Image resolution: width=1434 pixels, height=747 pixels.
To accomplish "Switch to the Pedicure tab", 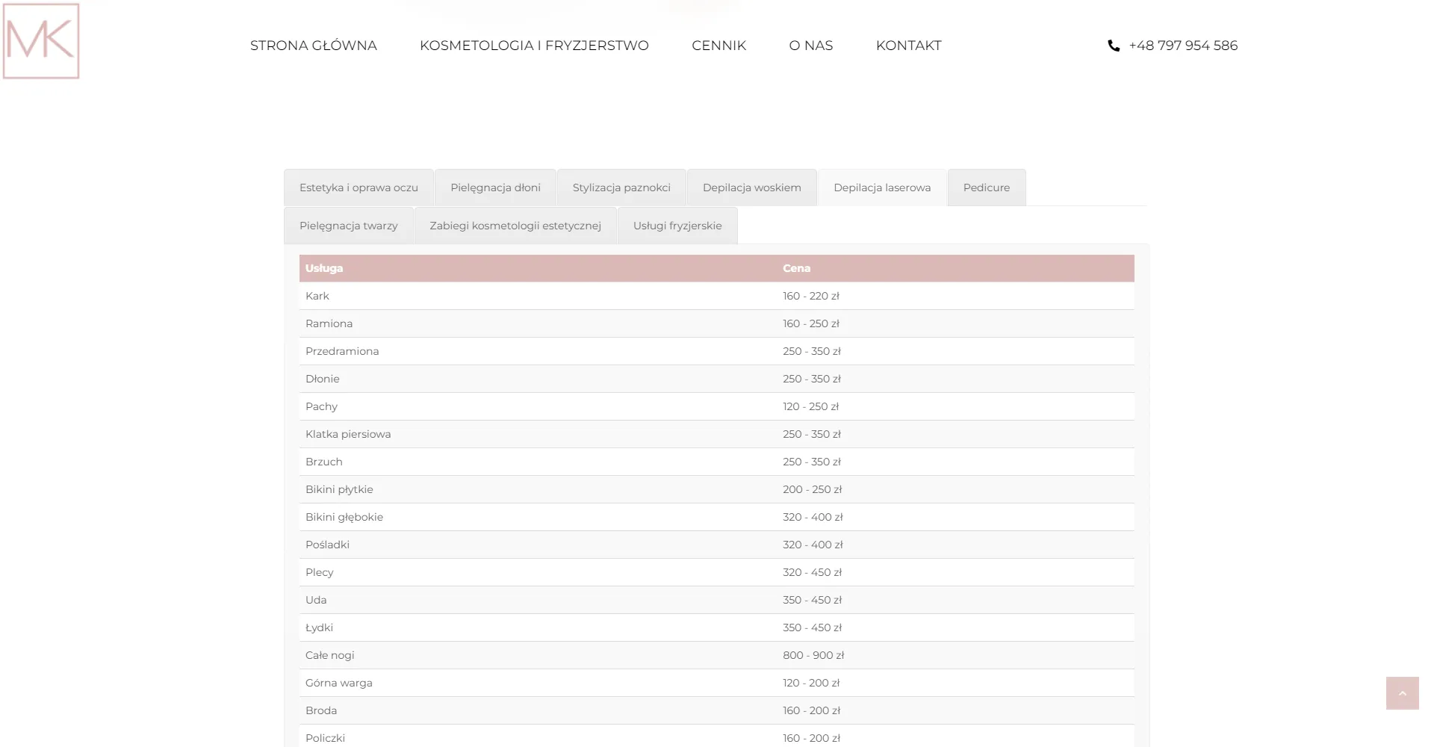I will click(x=986, y=187).
